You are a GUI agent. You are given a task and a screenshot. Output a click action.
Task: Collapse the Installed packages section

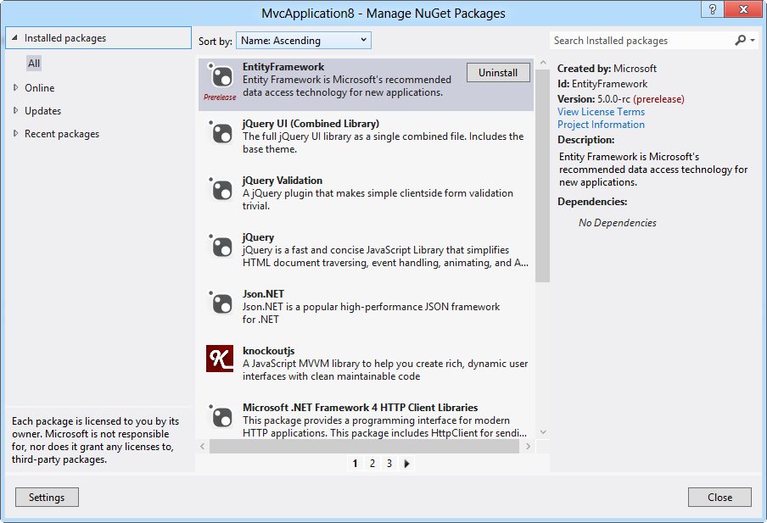[14, 37]
